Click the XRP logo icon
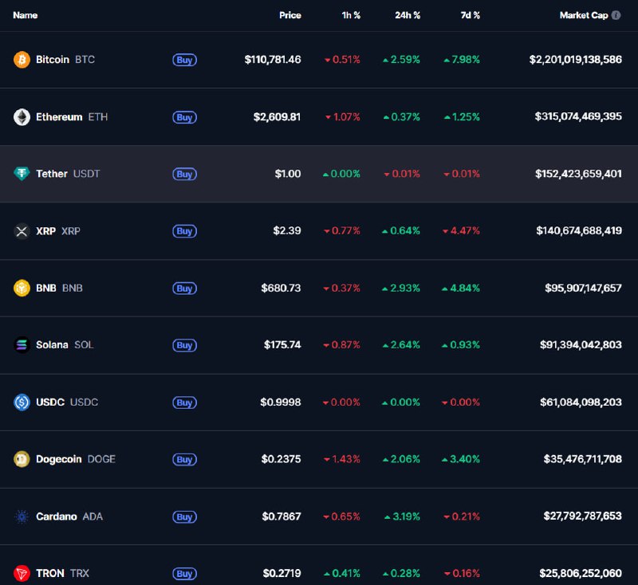 (22, 231)
